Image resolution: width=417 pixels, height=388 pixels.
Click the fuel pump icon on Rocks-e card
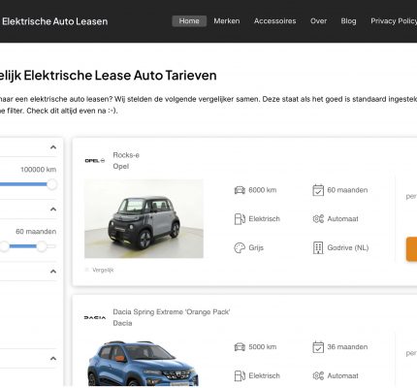pos(240,219)
